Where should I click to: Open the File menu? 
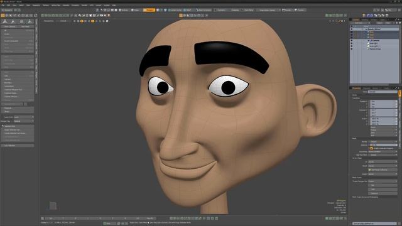point(3,5)
